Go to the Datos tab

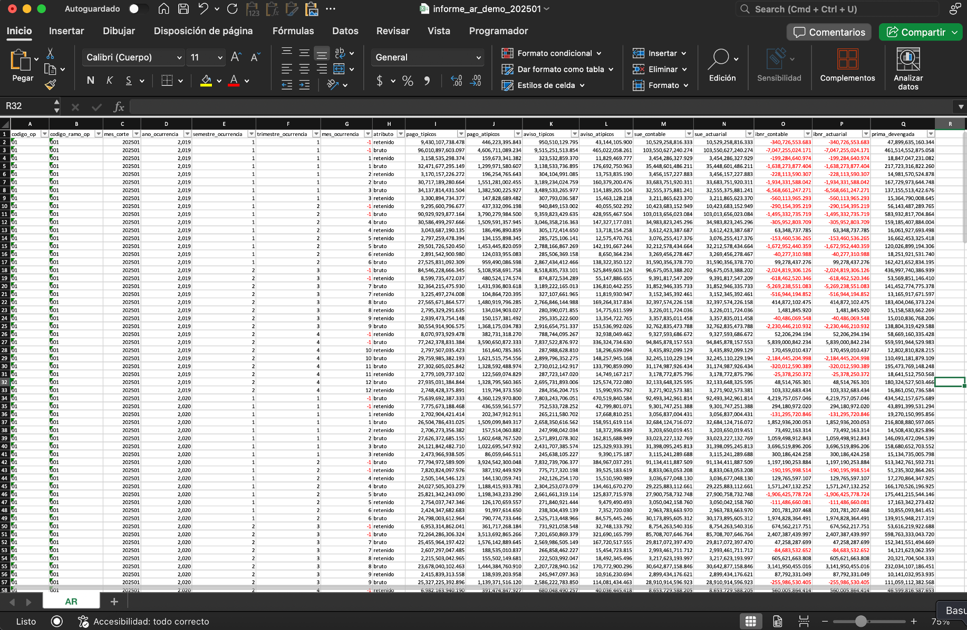coord(345,31)
